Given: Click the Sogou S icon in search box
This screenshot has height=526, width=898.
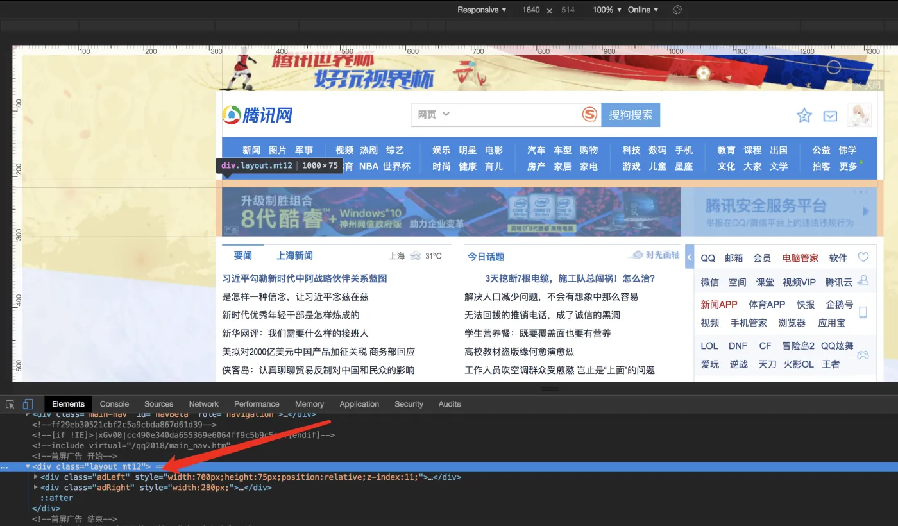Looking at the screenshot, I should 589,115.
